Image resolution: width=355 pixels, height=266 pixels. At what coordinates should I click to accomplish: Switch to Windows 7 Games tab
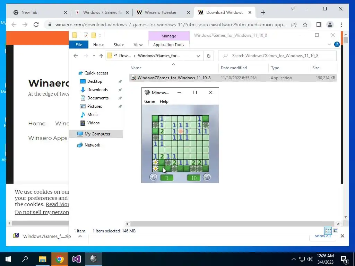click(102, 12)
